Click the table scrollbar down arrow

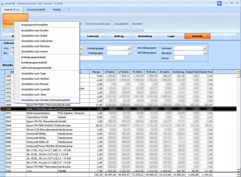pyautogui.click(x=238, y=171)
